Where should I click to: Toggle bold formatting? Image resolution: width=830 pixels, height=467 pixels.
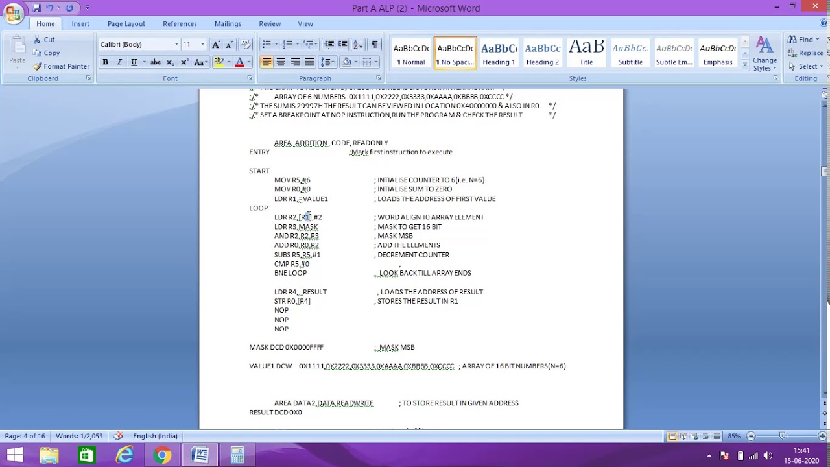(105, 62)
